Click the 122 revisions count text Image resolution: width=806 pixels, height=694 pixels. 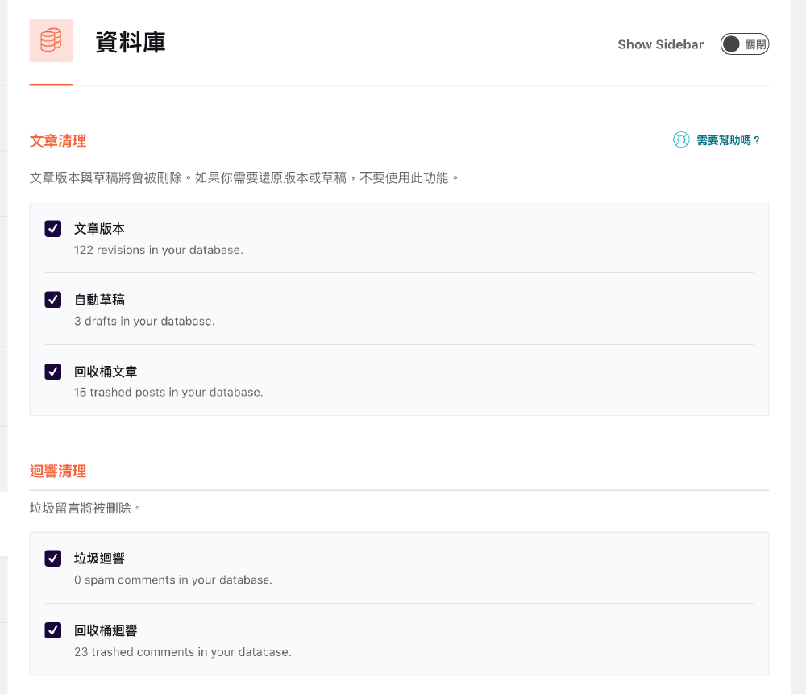click(x=159, y=250)
